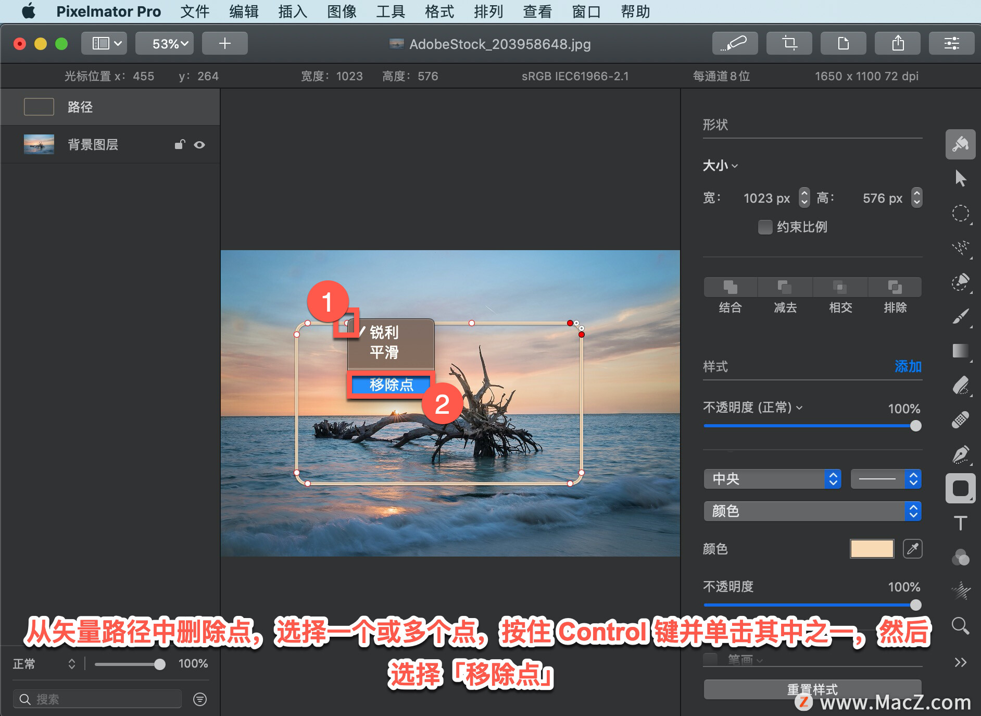Click the width 宽 value stepper
981x716 pixels.
pyautogui.click(x=804, y=198)
